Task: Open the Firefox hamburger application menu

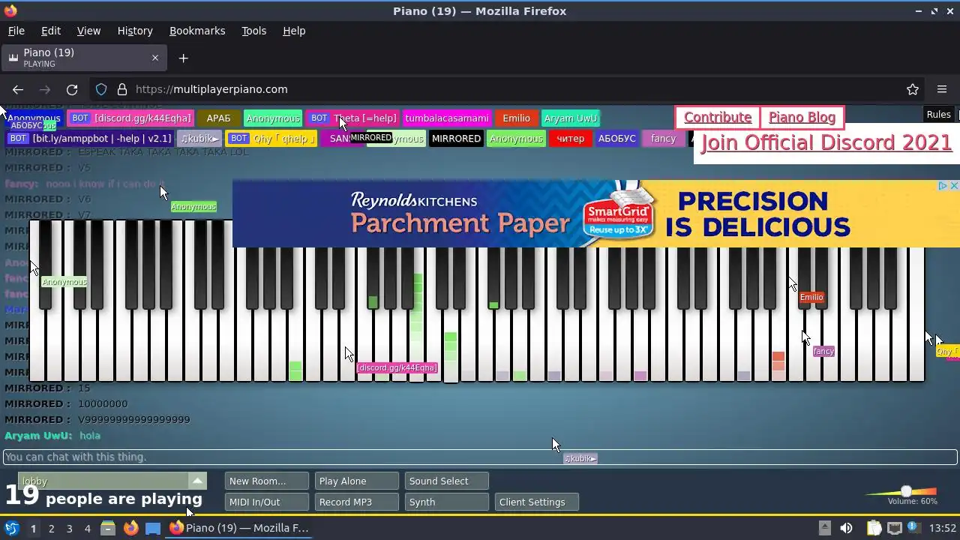Action: (942, 89)
